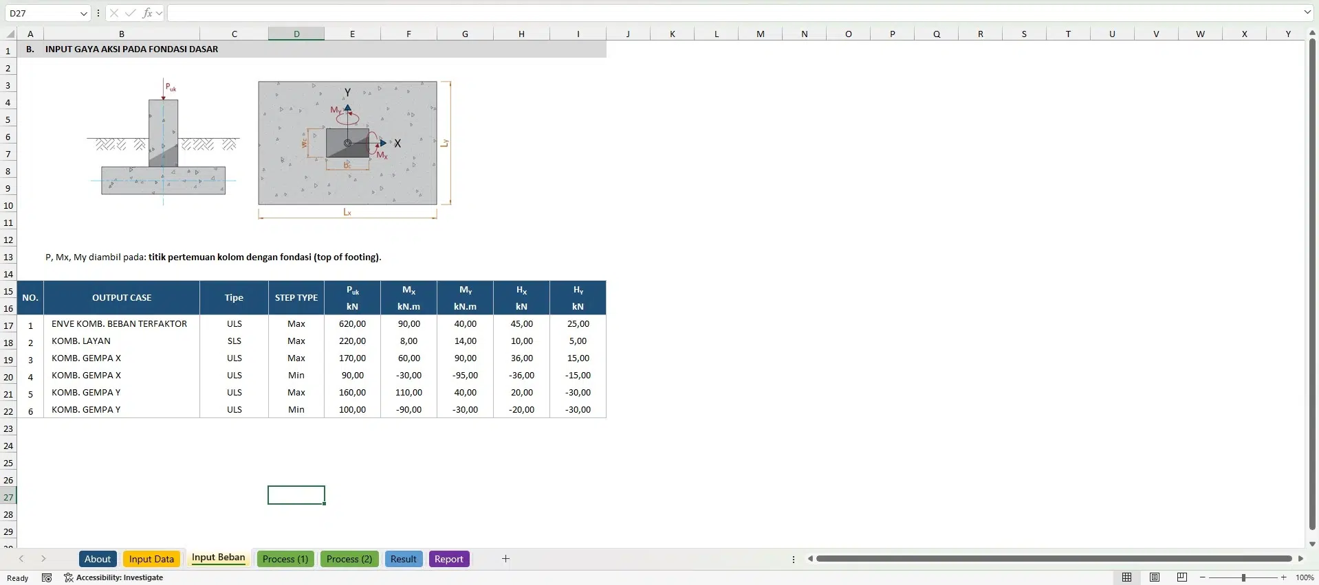Open the Input Data sheet tab
The height and width of the screenshot is (585, 1319).
click(x=151, y=559)
